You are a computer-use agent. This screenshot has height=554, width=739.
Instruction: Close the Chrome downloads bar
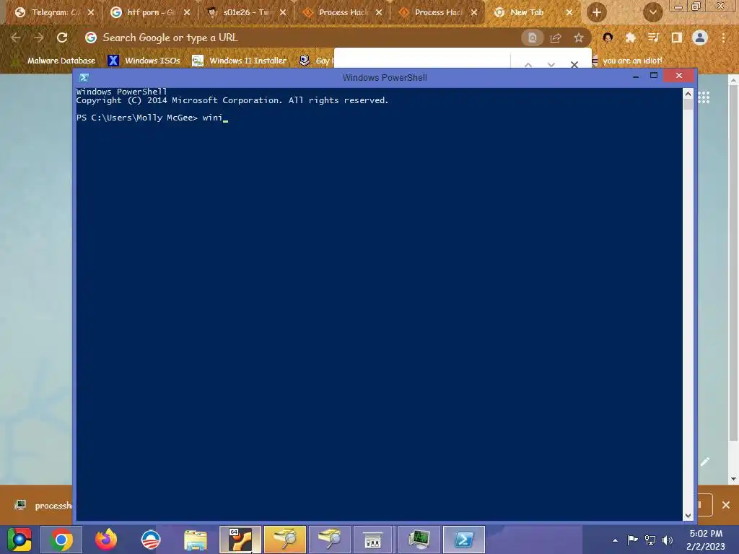click(x=726, y=505)
